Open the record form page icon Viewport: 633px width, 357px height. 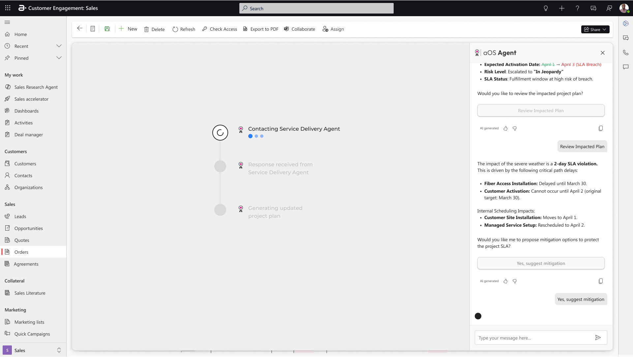[93, 29]
